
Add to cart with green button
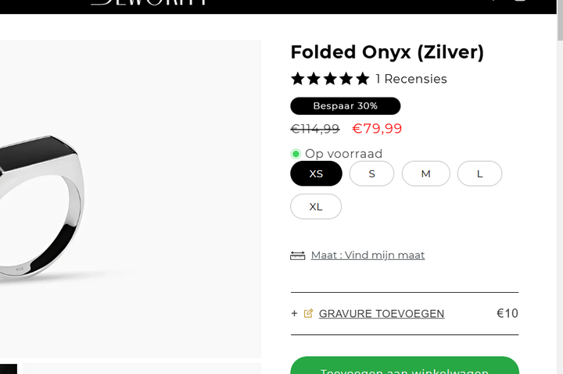(x=404, y=367)
